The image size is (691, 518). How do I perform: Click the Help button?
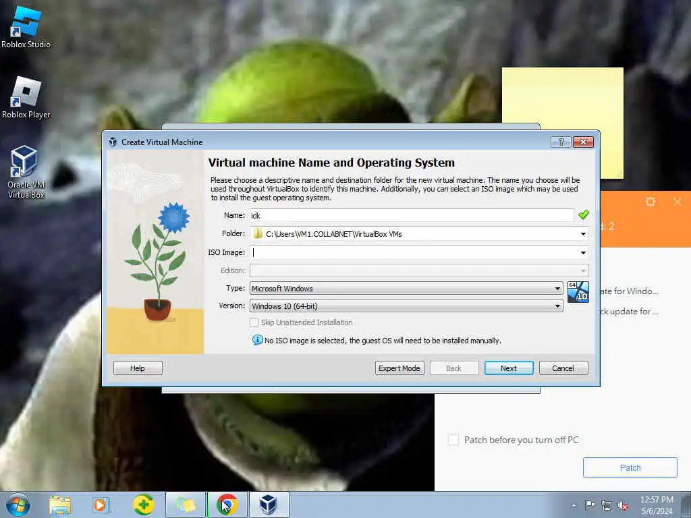coord(138,368)
